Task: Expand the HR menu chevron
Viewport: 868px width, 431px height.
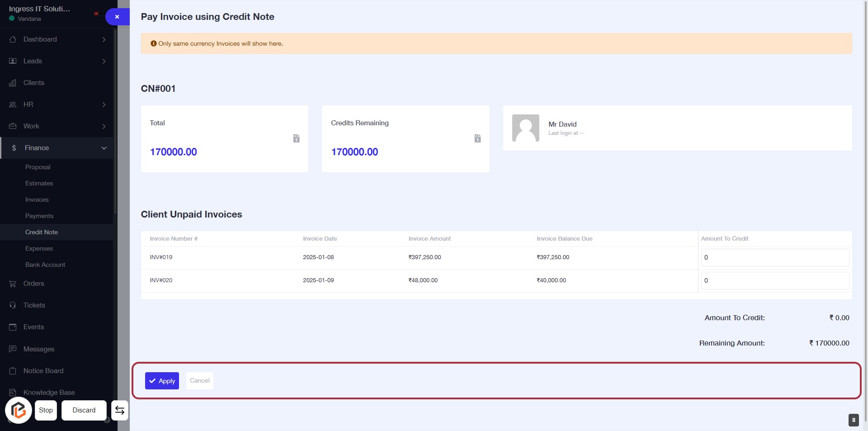Action: (104, 104)
